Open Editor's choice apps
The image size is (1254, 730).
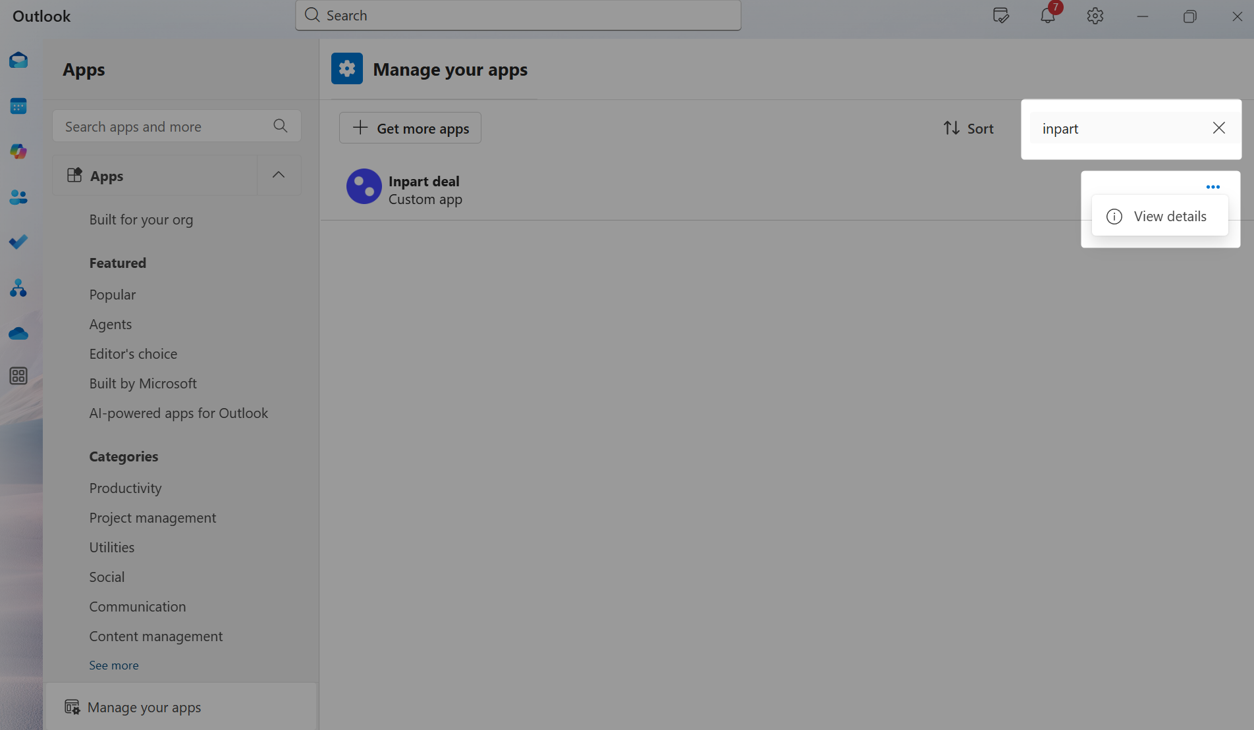click(133, 353)
